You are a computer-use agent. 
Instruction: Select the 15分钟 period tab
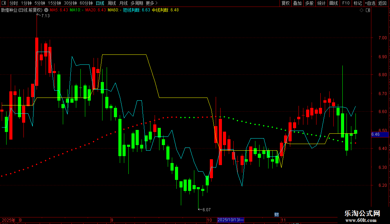[x=55, y=3]
